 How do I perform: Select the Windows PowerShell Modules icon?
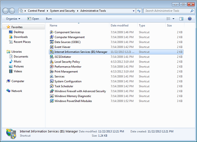point(51,101)
